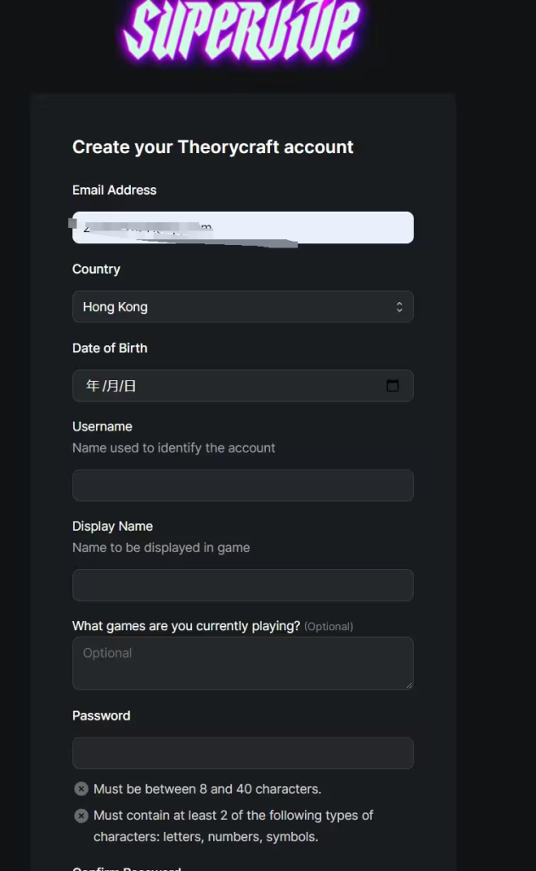This screenshot has width=536, height=871.
Task: Focus the Password input box
Action: (x=242, y=754)
